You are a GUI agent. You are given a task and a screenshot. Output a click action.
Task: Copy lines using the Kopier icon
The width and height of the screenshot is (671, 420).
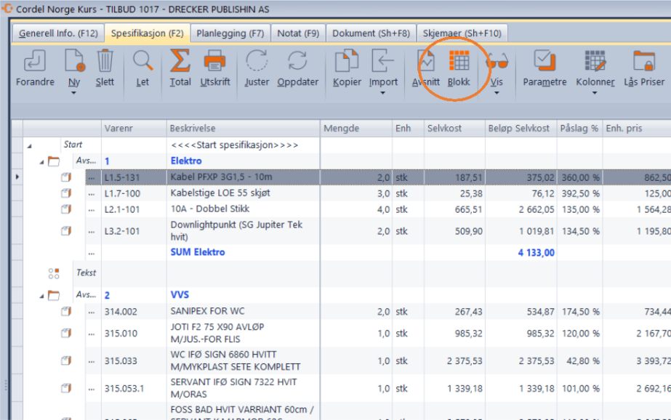(x=347, y=61)
